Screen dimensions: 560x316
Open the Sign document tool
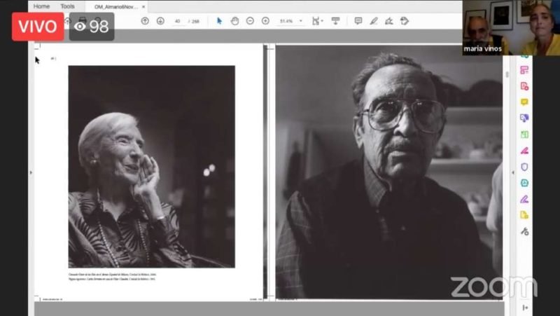click(389, 21)
